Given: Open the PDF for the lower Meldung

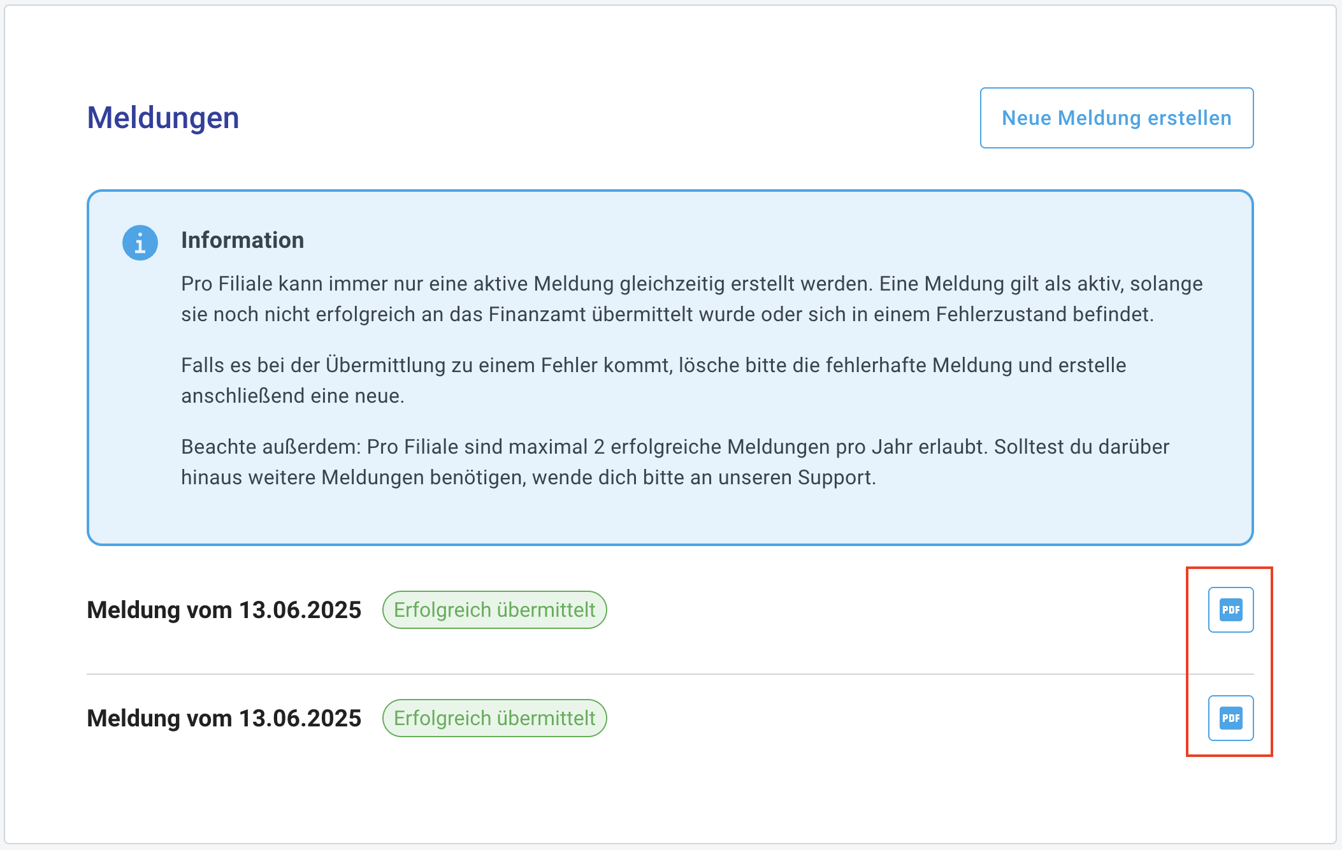Looking at the screenshot, I should 1230,718.
